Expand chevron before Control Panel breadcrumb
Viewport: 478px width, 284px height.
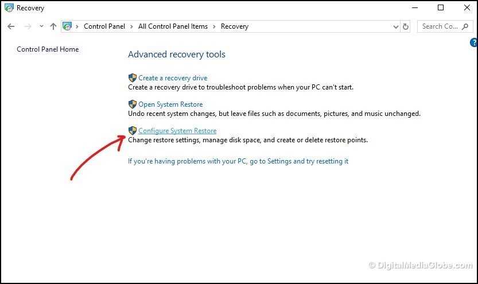[x=77, y=26]
